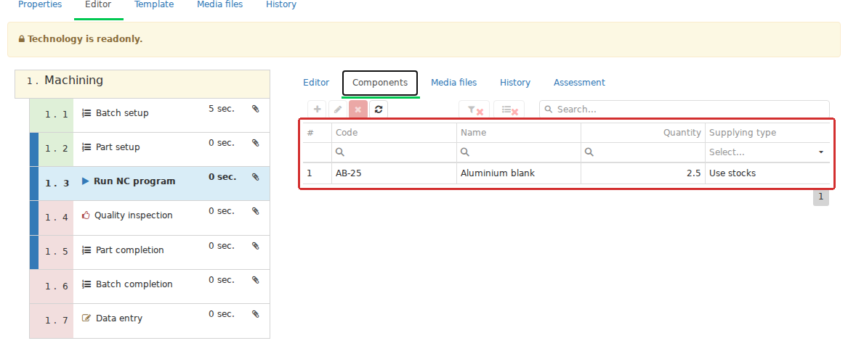Select the Batch setup step
Image resolution: width=848 pixels, height=346 pixels.
(x=150, y=115)
